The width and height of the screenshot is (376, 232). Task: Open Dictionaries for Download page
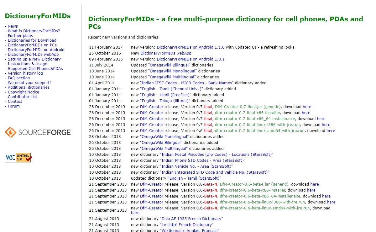point(32,40)
